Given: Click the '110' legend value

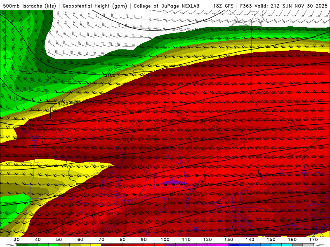Looking at the screenshot, I should coord(186,240).
